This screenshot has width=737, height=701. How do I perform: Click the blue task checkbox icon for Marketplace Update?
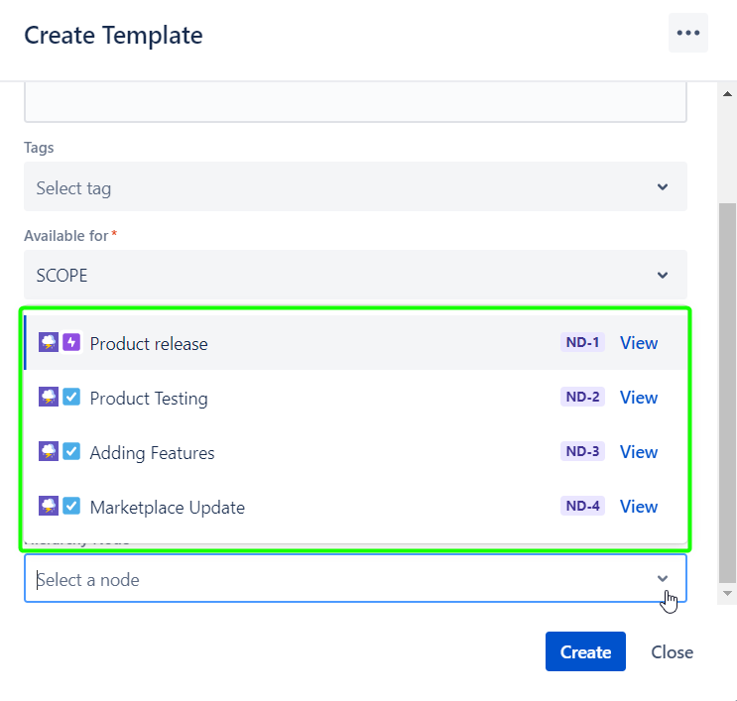(71, 507)
